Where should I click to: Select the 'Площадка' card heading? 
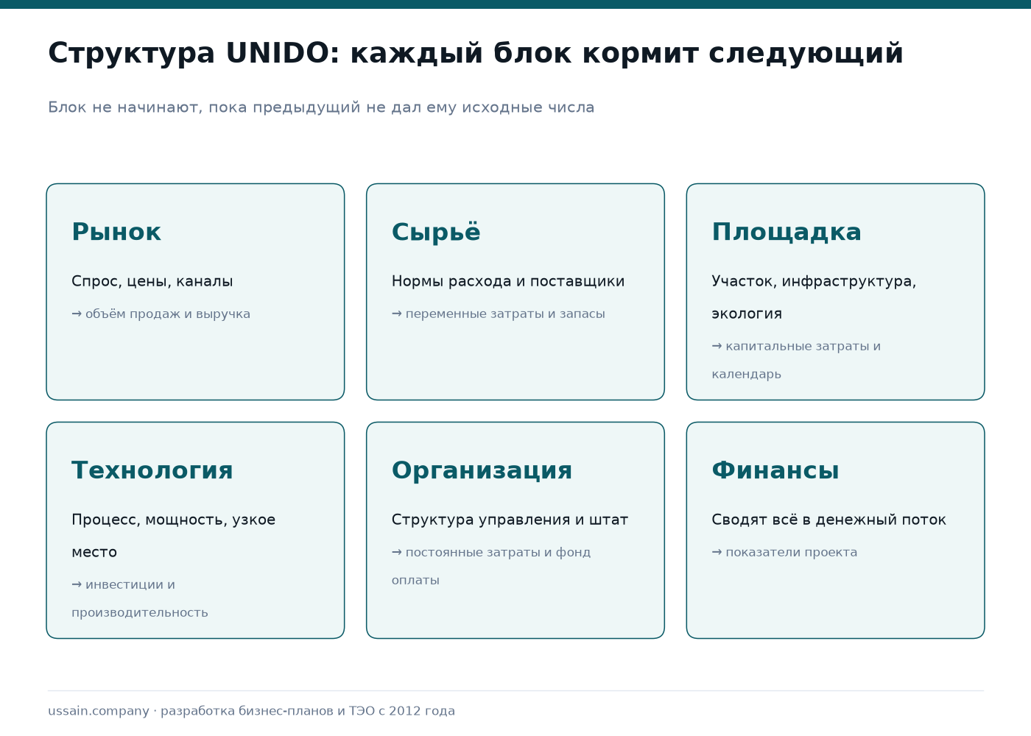(x=787, y=232)
